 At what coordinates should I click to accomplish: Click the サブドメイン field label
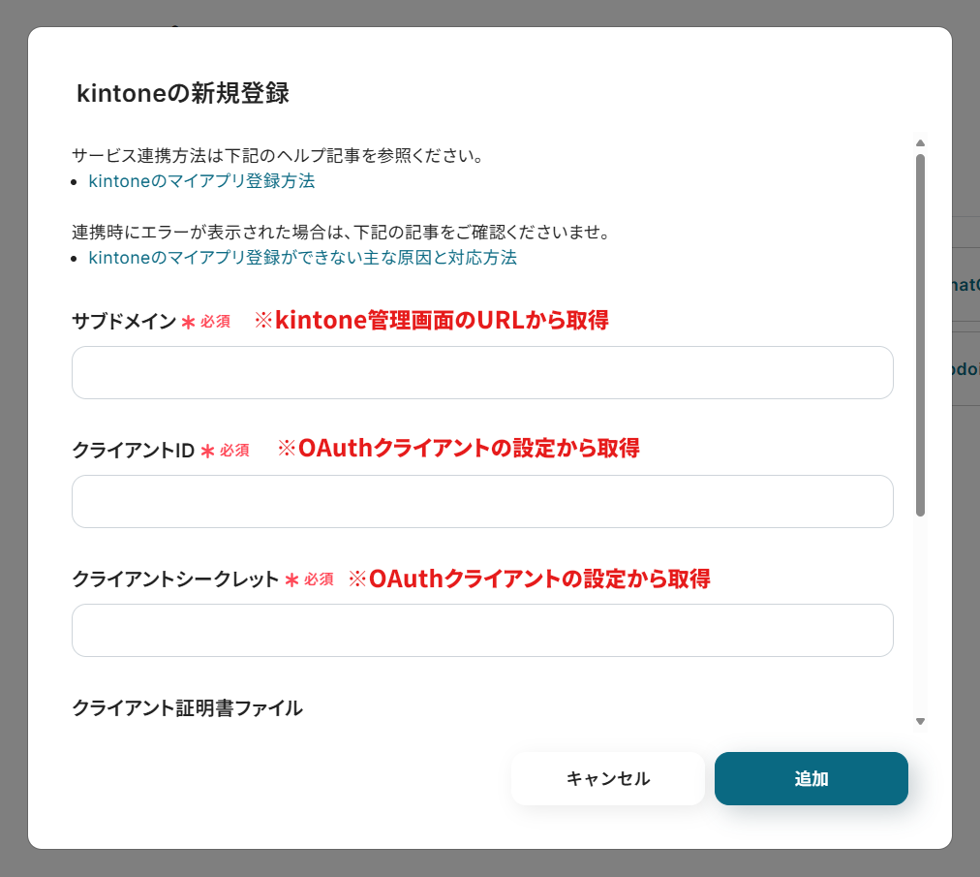click(124, 322)
